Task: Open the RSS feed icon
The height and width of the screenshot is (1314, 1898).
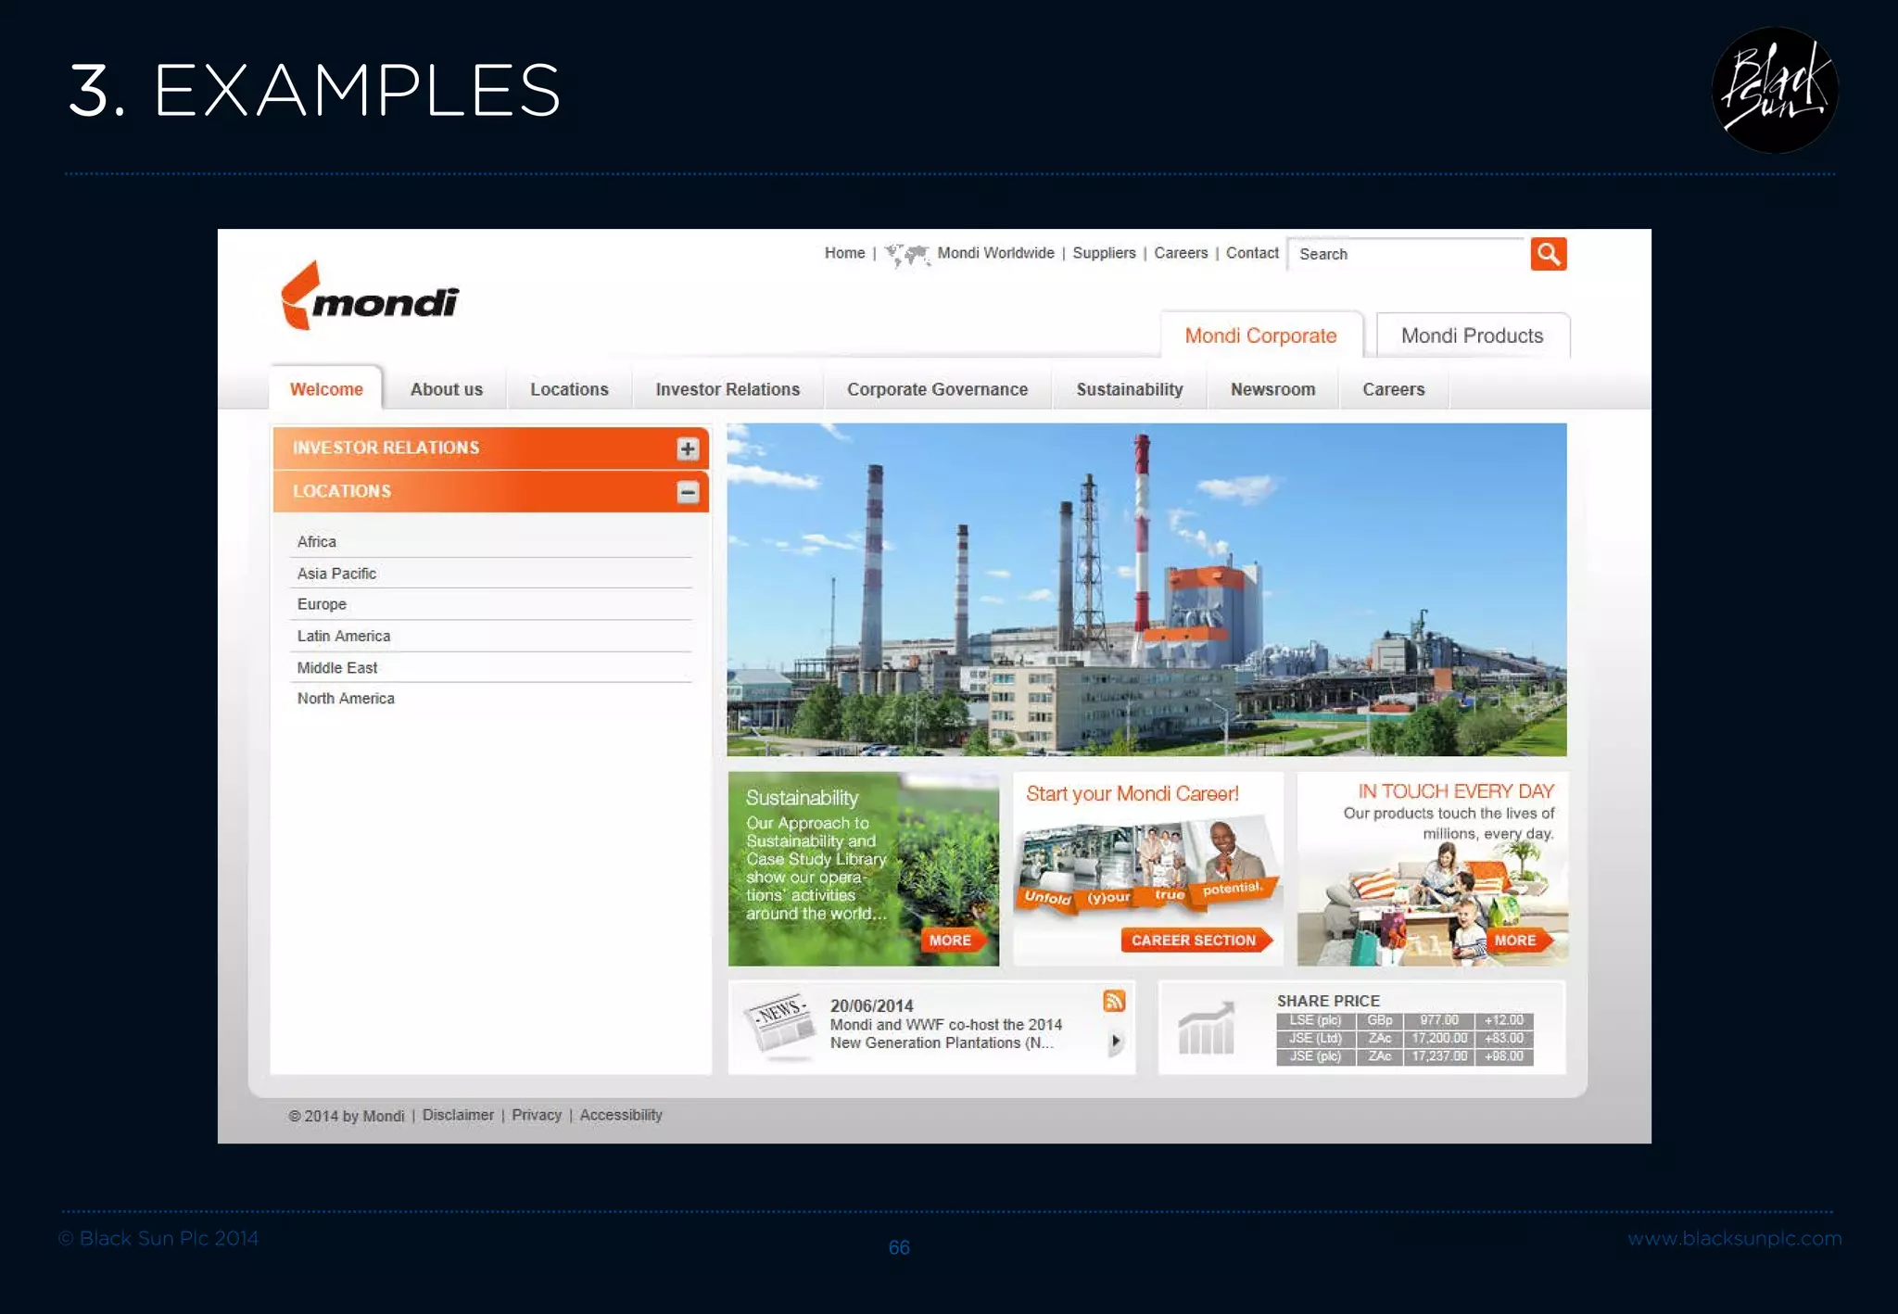Action: (1114, 1001)
